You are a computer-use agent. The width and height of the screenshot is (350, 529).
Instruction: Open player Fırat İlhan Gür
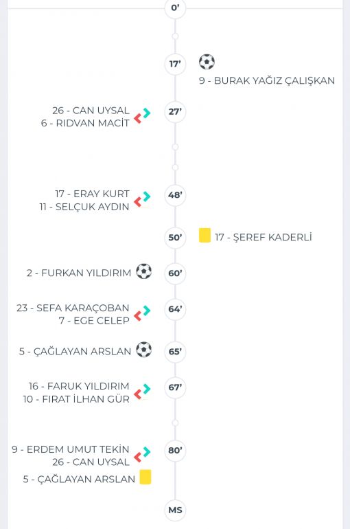pos(76,399)
